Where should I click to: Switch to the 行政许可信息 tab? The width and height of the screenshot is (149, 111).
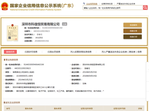click(x=31, y=52)
